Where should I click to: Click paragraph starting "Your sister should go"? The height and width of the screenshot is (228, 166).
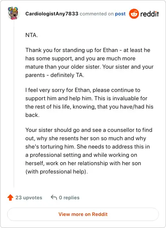click(x=89, y=151)
